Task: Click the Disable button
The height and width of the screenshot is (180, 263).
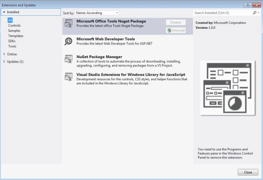Action: click(x=176, y=22)
